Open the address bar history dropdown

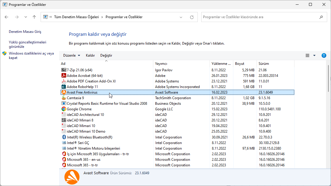pos(181,17)
